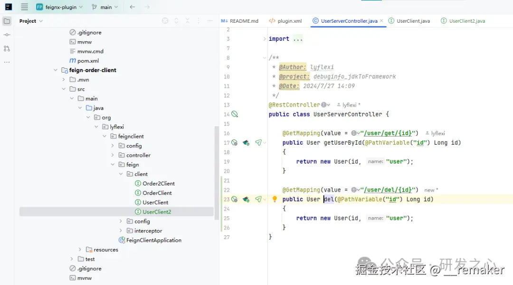Click the Project tree vertical scrollbar
Viewport: 513px width, 285px height.
[216, 173]
